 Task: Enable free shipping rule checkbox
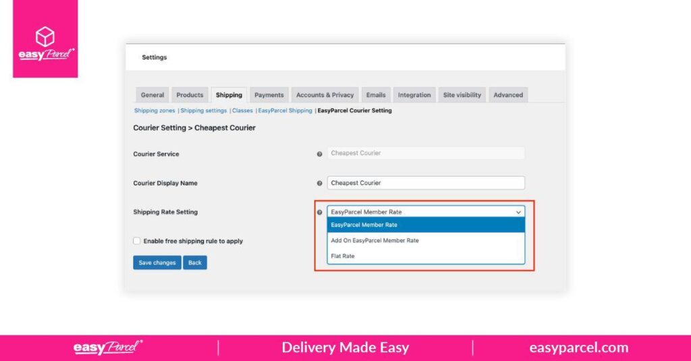(136, 241)
